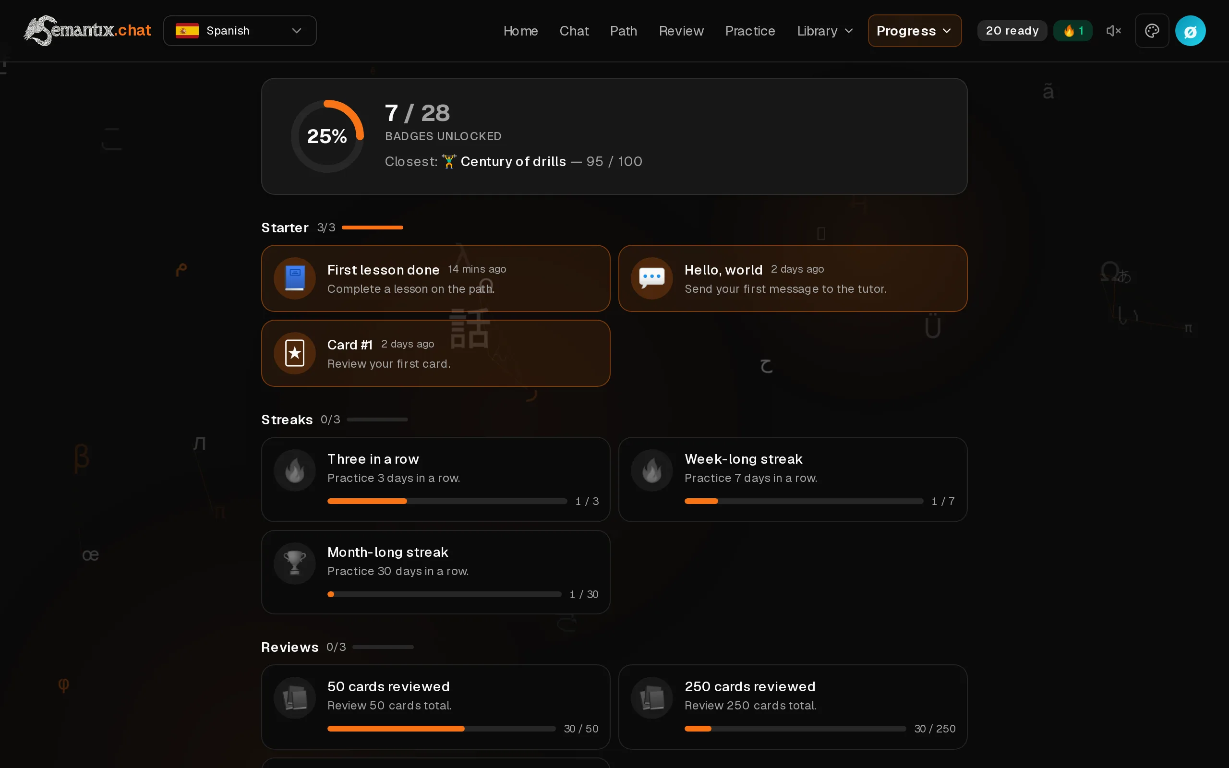Click the weightlifter icon beside Century of drills
The image size is (1229, 768).
tap(449, 162)
